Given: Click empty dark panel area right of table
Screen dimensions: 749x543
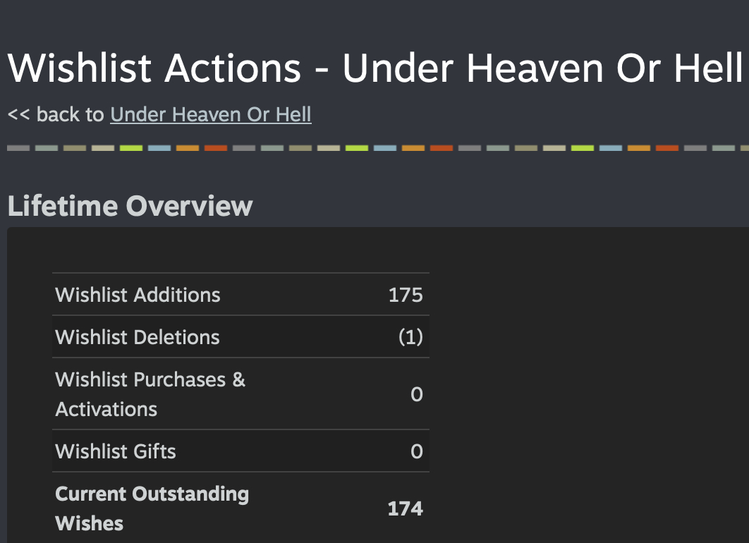Looking at the screenshot, I should (585, 388).
